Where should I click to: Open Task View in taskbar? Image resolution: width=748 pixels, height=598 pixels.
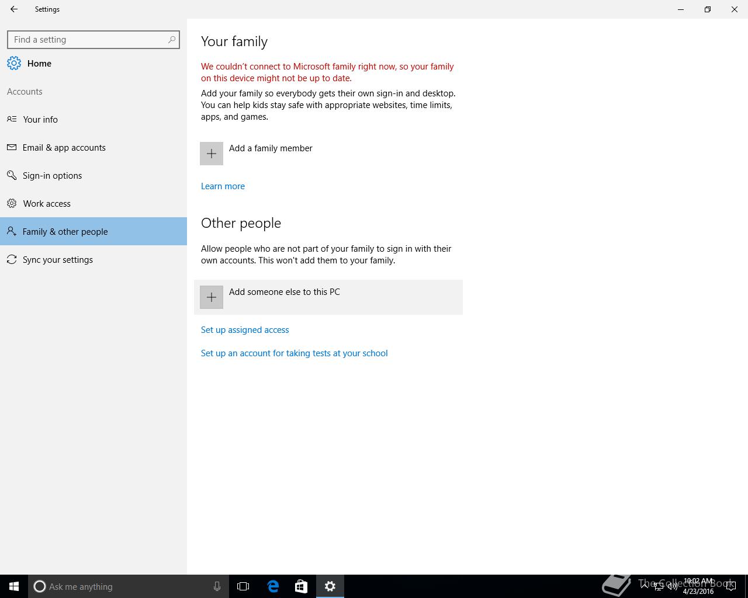coord(243,586)
